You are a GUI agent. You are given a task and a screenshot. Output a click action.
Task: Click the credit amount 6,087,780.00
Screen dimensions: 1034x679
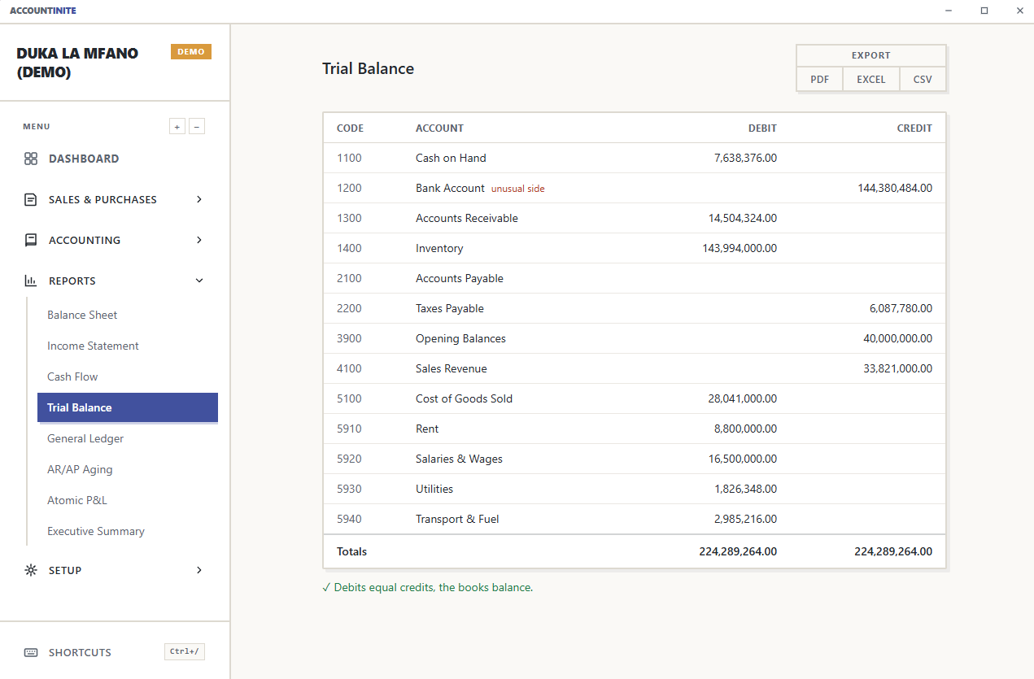901,308
